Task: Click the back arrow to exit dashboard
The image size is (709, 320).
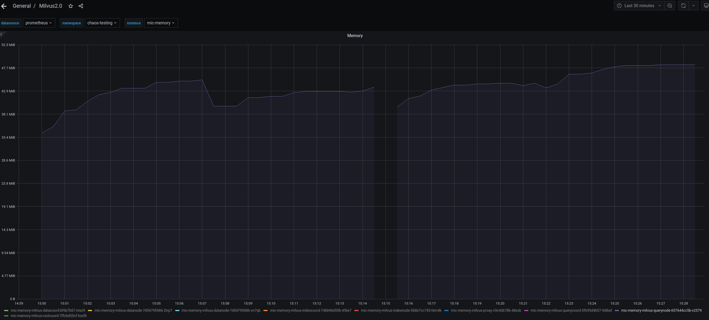Action: [x=4, y=6]
